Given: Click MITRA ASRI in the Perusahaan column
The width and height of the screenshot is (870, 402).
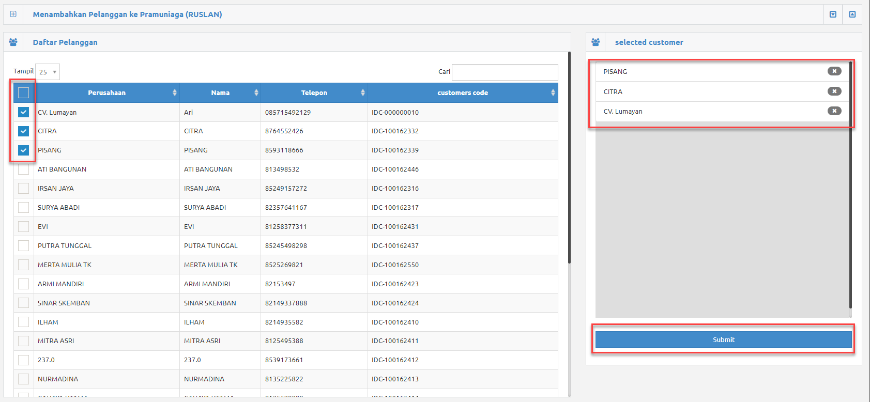Looking at the screenshot, I should point(56,341).
